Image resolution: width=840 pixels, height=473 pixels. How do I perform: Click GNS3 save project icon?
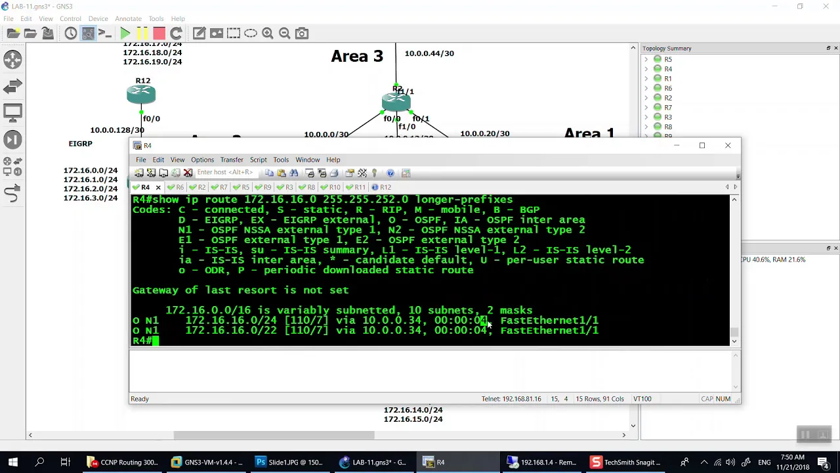click(x=47, y=34)
